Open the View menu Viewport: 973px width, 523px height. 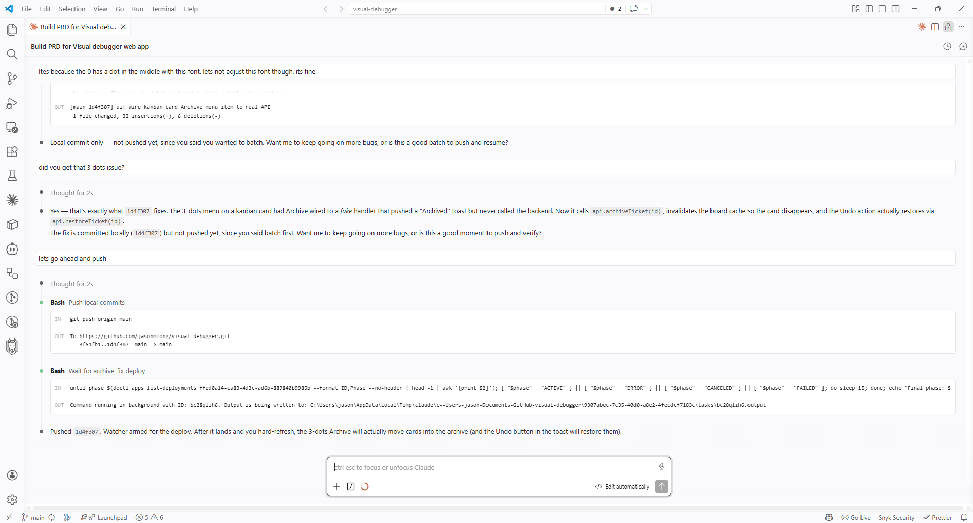click(x=100, y=9)
